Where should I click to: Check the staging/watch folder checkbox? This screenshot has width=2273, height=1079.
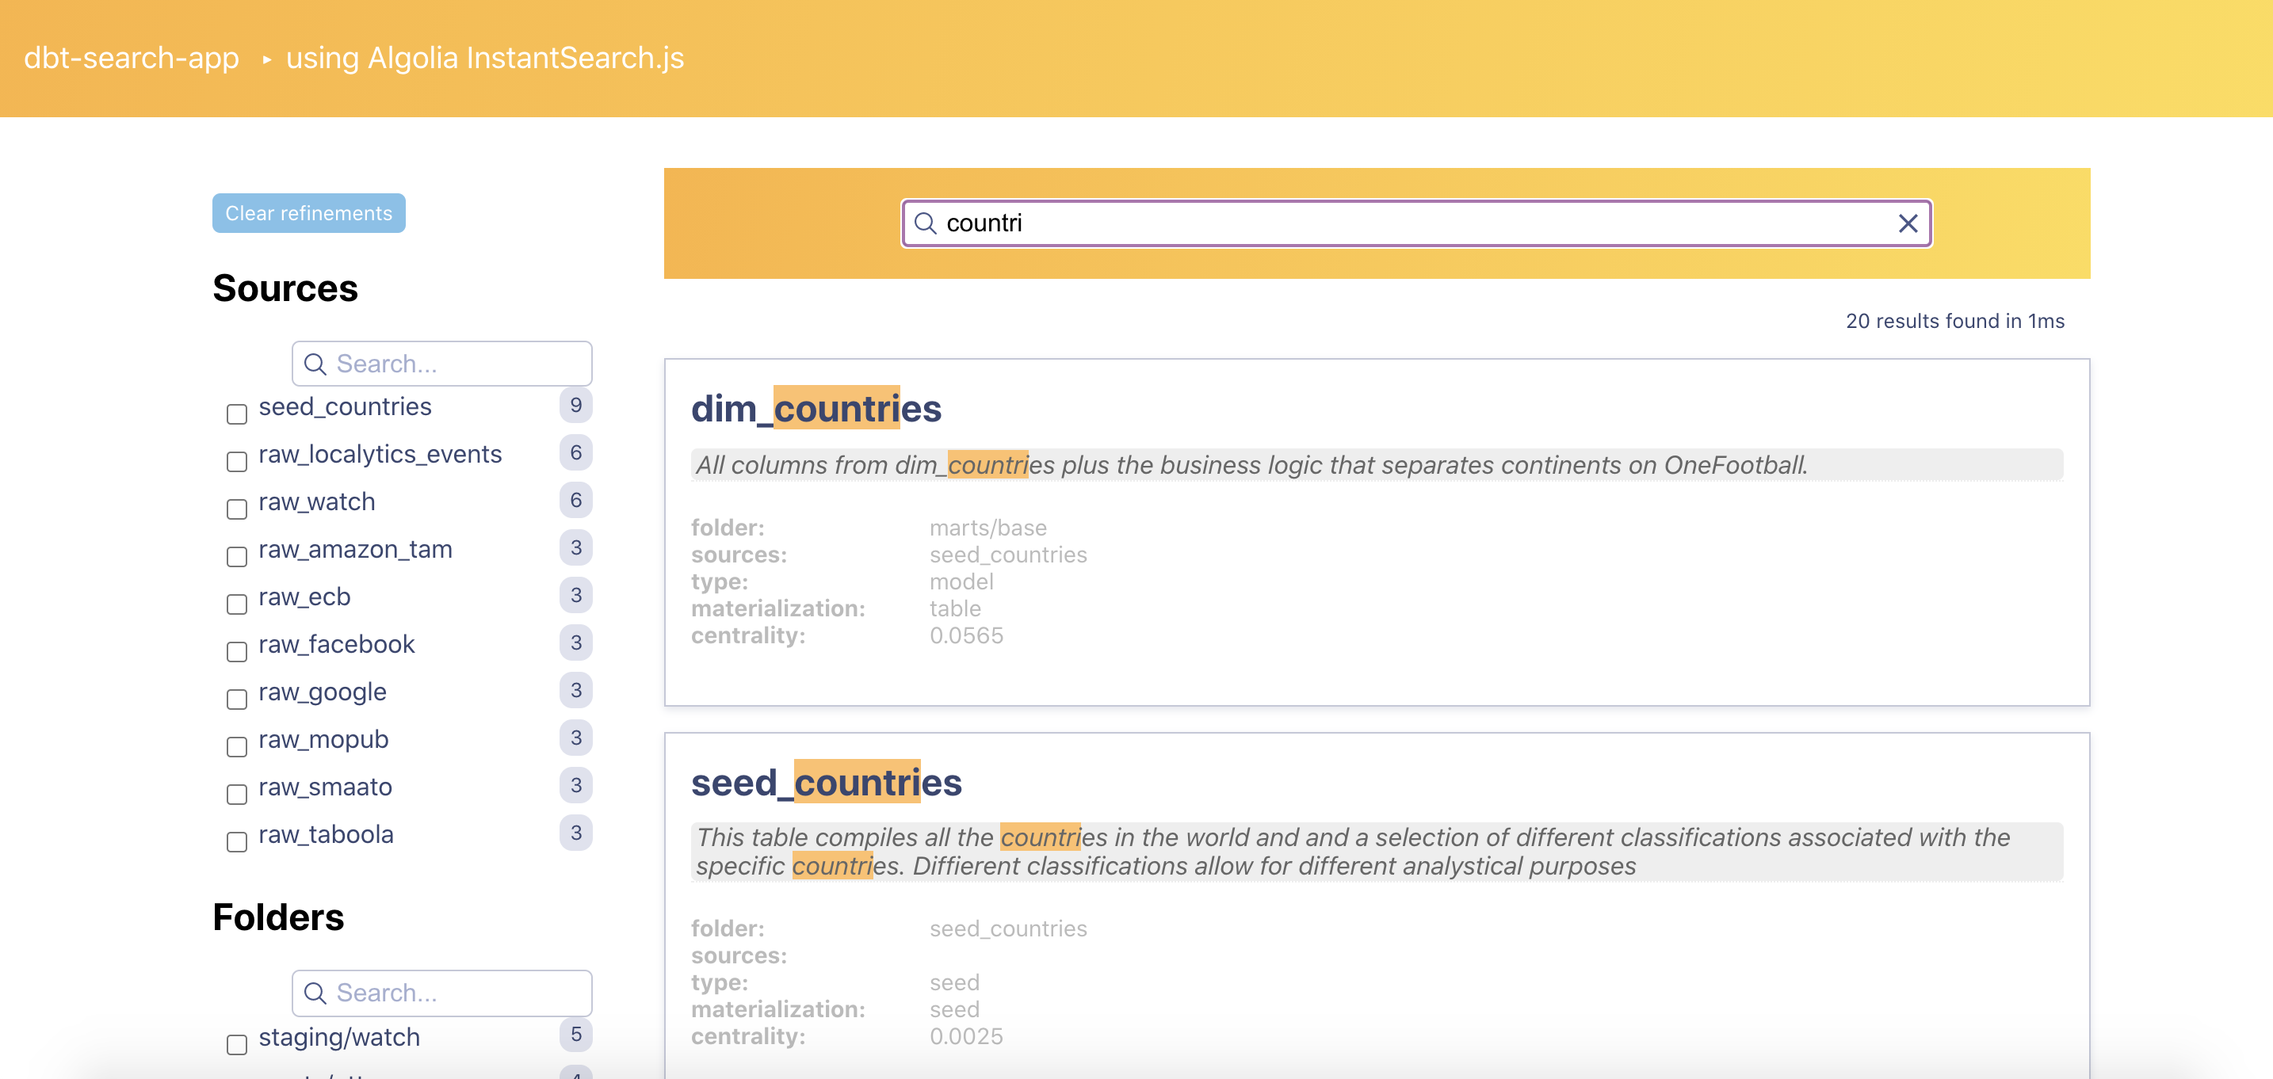[x=236, y=1045]
